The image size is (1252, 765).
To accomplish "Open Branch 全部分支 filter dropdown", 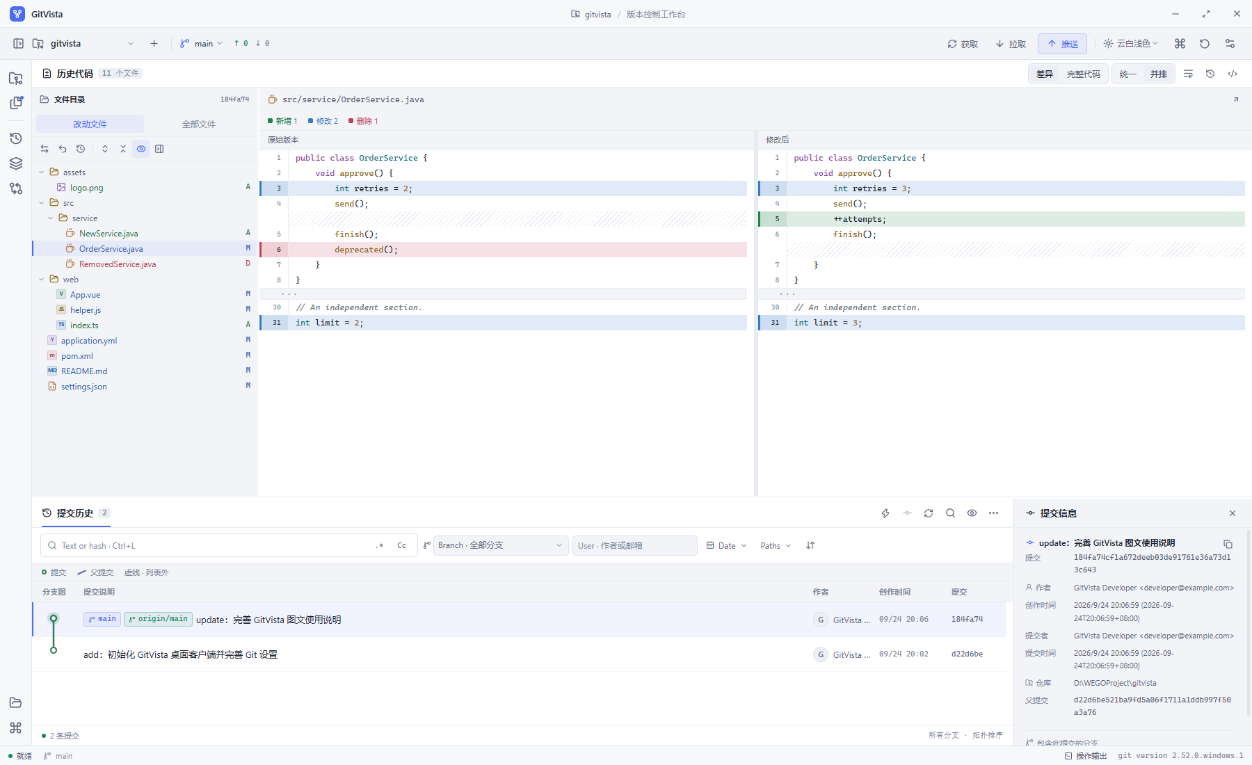I will [x=501, y=545].
